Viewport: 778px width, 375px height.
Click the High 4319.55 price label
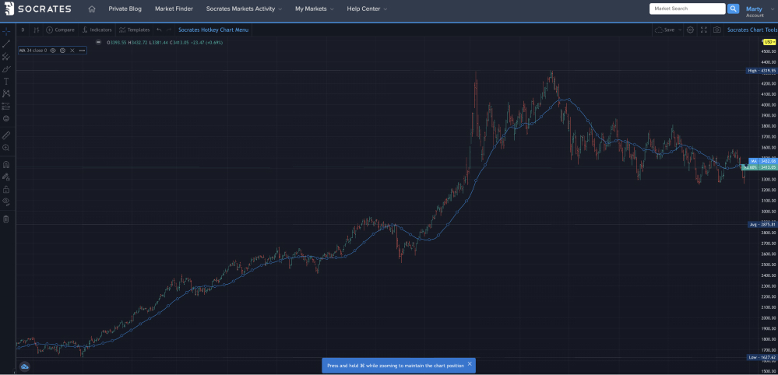tap(762, 71)
